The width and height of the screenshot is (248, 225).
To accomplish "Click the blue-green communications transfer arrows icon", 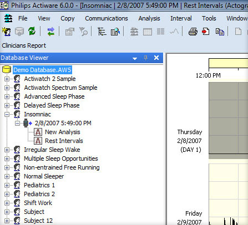I will click(51, 32).
